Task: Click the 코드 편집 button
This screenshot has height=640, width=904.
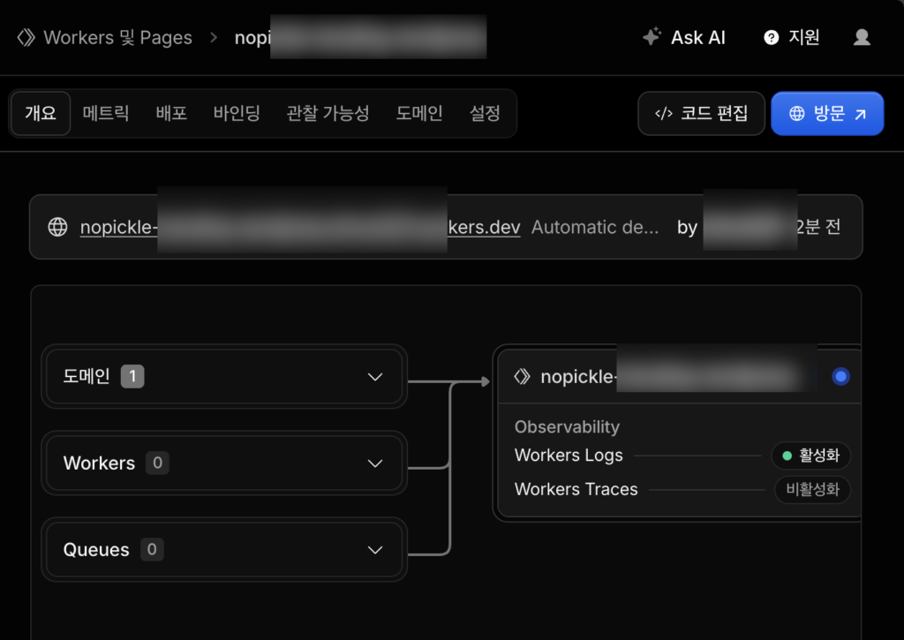Action: point(701,114)
